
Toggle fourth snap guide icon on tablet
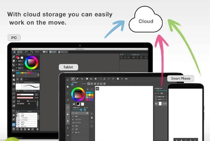click(x=98, y=84)
